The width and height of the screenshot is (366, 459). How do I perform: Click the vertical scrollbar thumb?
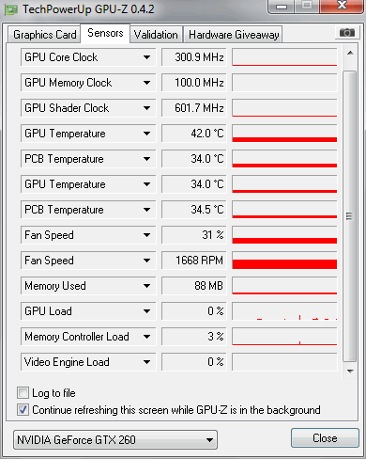click(350, 216)
